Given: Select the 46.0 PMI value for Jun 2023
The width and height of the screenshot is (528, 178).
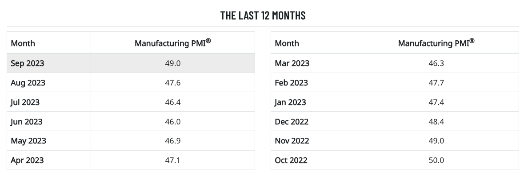Looking at the screenshot, I should click(x=172, y=122).
